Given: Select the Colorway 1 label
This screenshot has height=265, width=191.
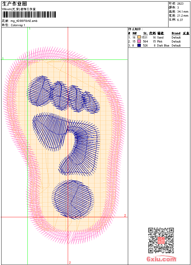Looking at the screenshot, I should coord(18,25).
